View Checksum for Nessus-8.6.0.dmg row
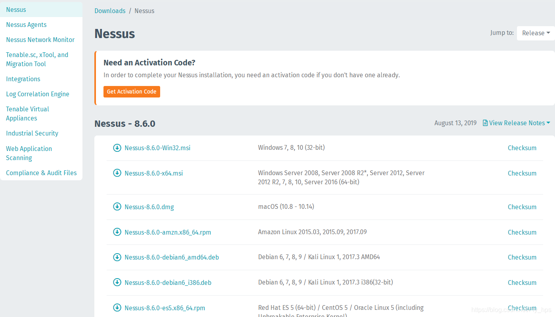The width and height of the screenshot is (555, 317). [522, 207]
